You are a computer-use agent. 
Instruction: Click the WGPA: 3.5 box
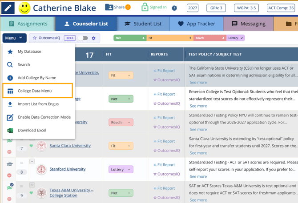(x=246, y=8)
